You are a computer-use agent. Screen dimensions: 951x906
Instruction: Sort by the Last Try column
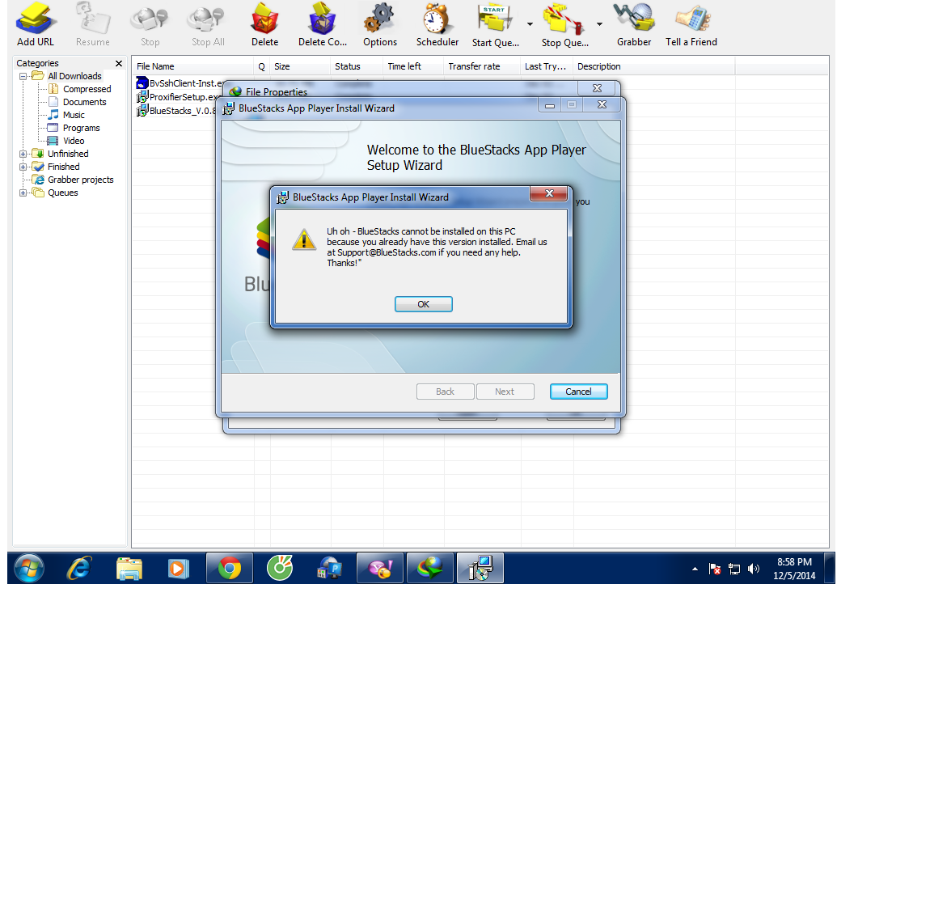[547, 66]
